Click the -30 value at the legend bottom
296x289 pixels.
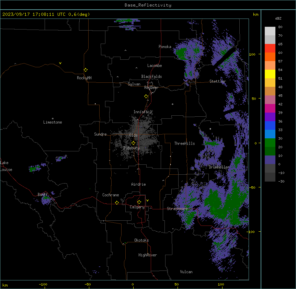click(281, 181)
